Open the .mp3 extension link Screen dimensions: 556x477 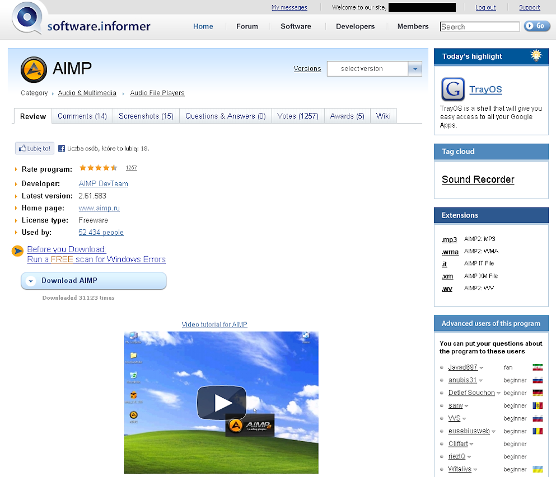click(449, 240)
